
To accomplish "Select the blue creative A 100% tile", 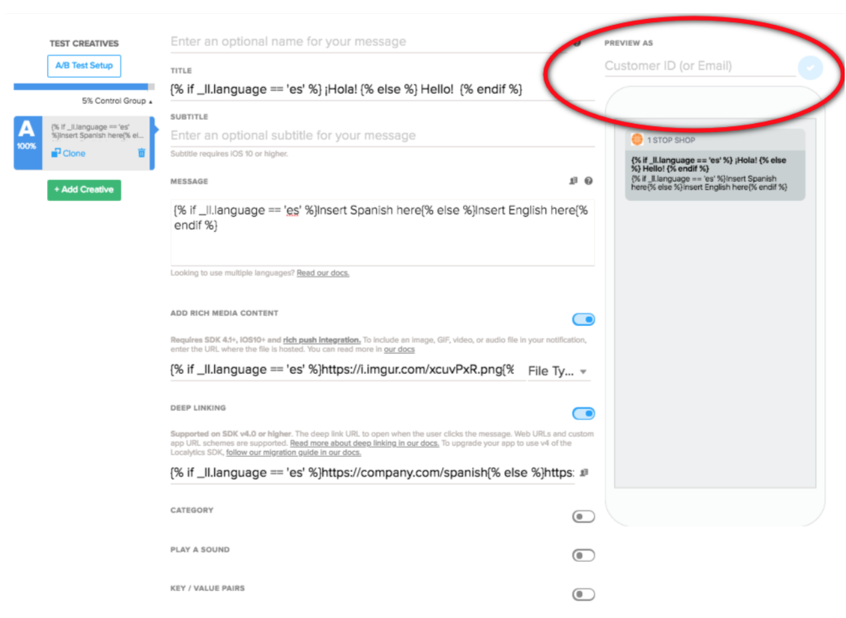I will 28,143.
